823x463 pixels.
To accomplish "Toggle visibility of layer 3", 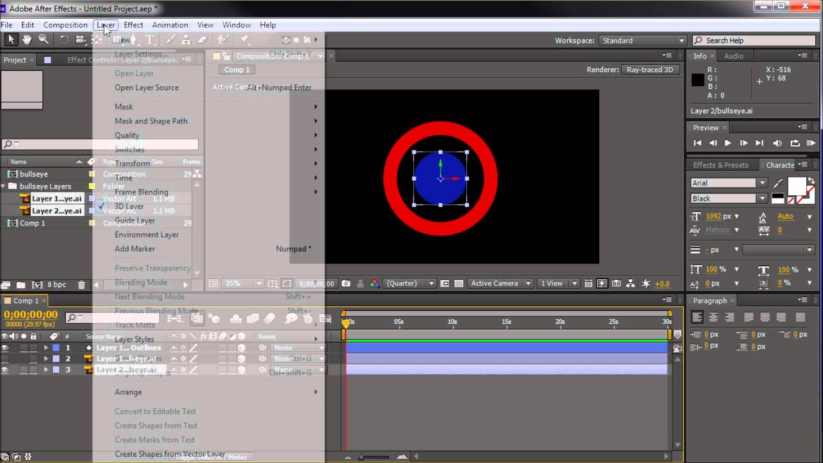I will (5, 370).
